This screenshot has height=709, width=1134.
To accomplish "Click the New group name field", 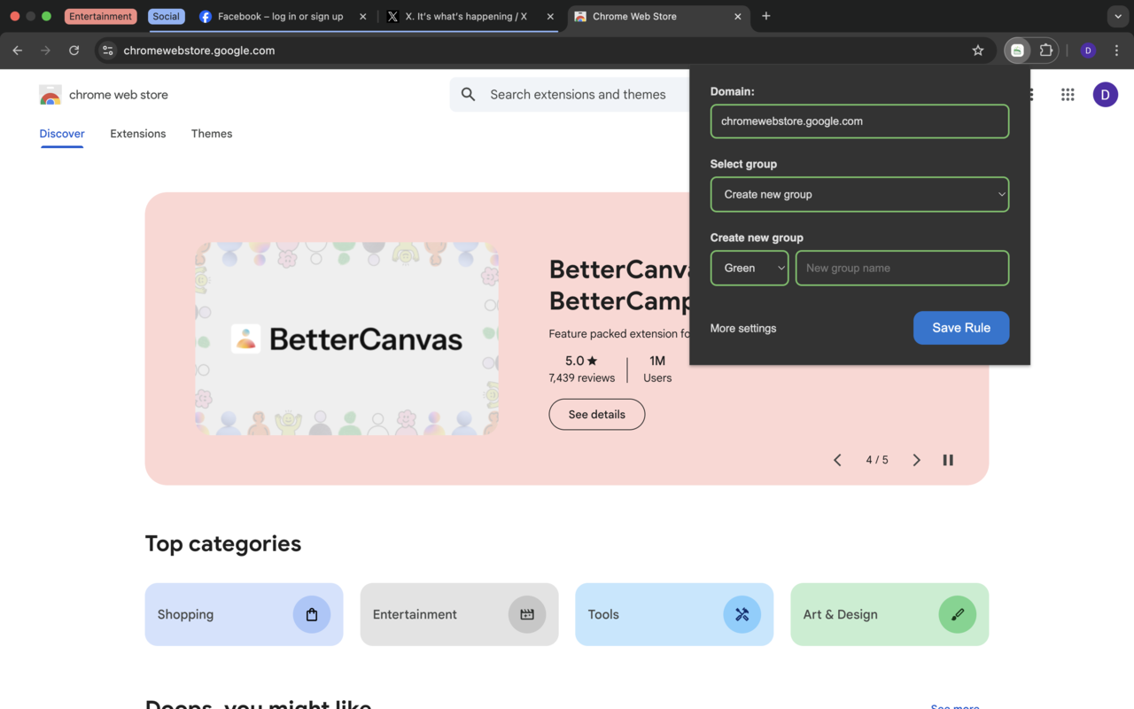I will point(902,268).
